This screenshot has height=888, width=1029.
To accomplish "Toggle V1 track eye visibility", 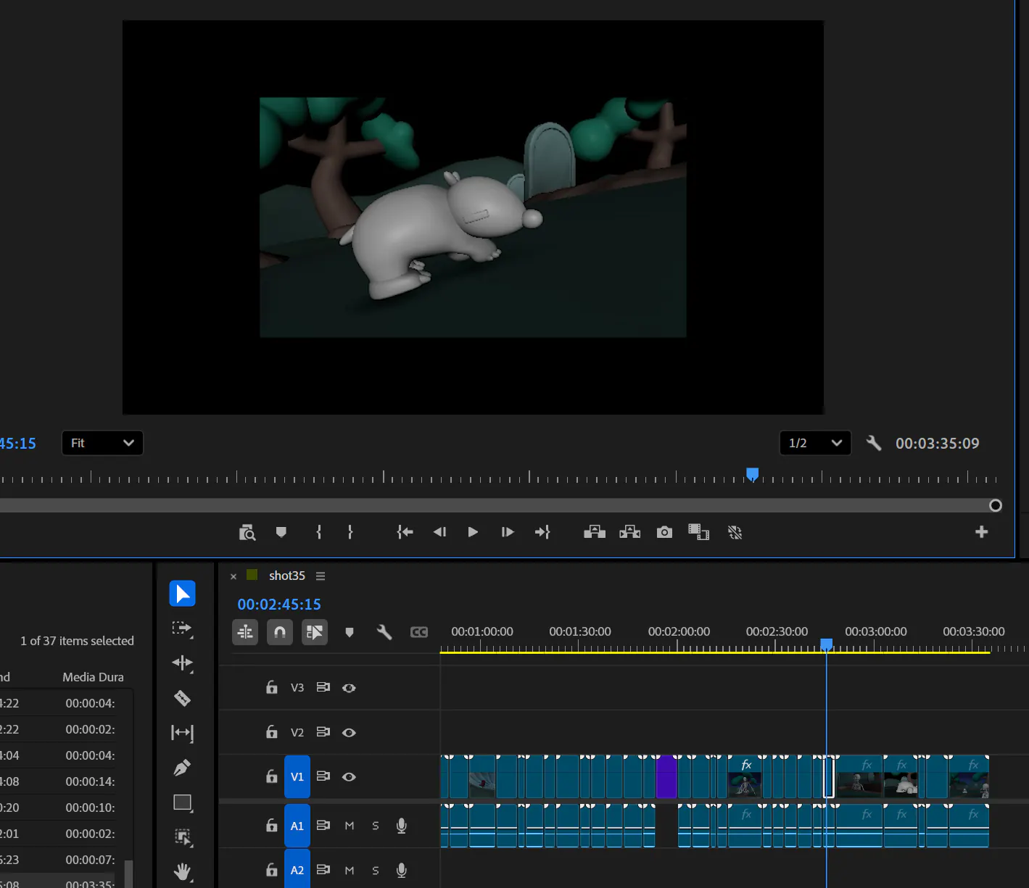I will (x=349, y=776).
